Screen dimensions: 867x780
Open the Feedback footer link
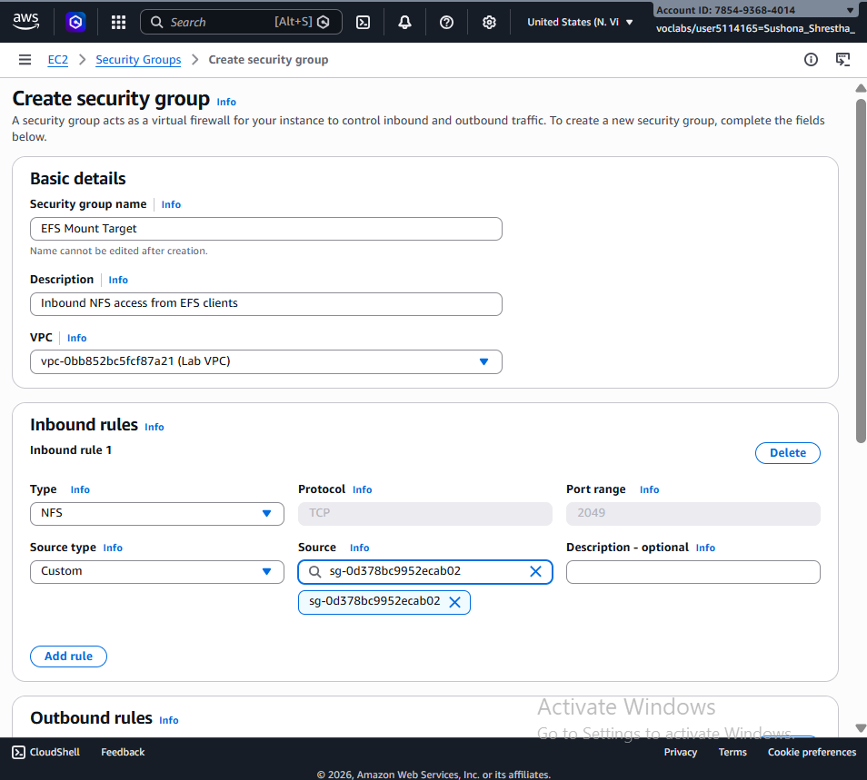click(123, 753)
